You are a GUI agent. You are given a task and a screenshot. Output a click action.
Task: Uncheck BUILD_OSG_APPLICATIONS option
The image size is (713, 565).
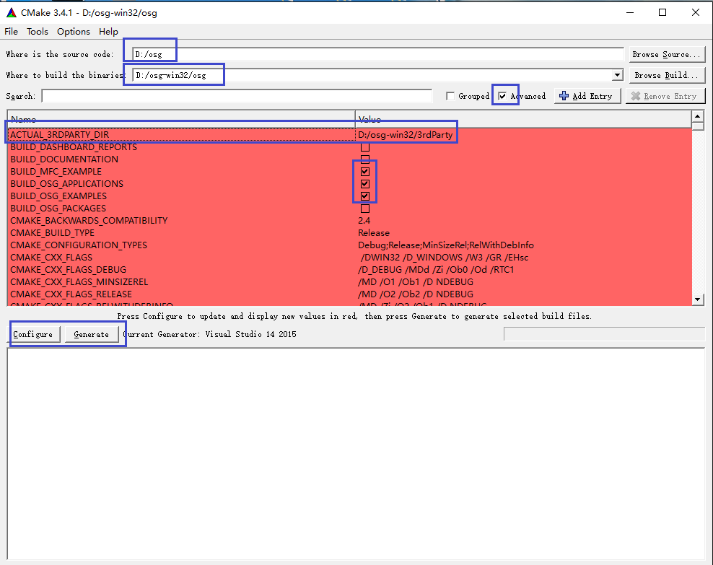tap(364, 183)
